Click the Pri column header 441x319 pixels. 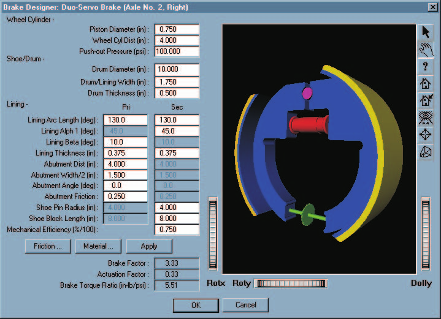(x=126, y=107)
